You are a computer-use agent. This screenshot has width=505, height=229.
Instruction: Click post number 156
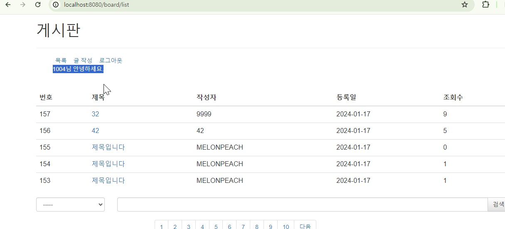45,131
